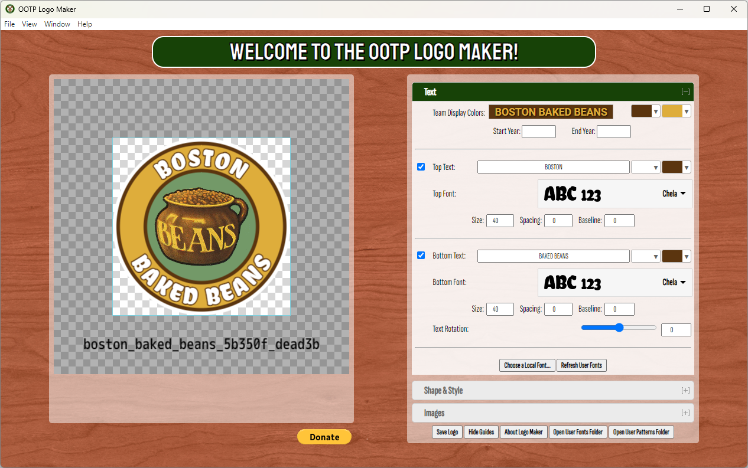Disable the Bottom Text checkbox
This screenshot has height=468, width=748.
[x=421, y=256]
